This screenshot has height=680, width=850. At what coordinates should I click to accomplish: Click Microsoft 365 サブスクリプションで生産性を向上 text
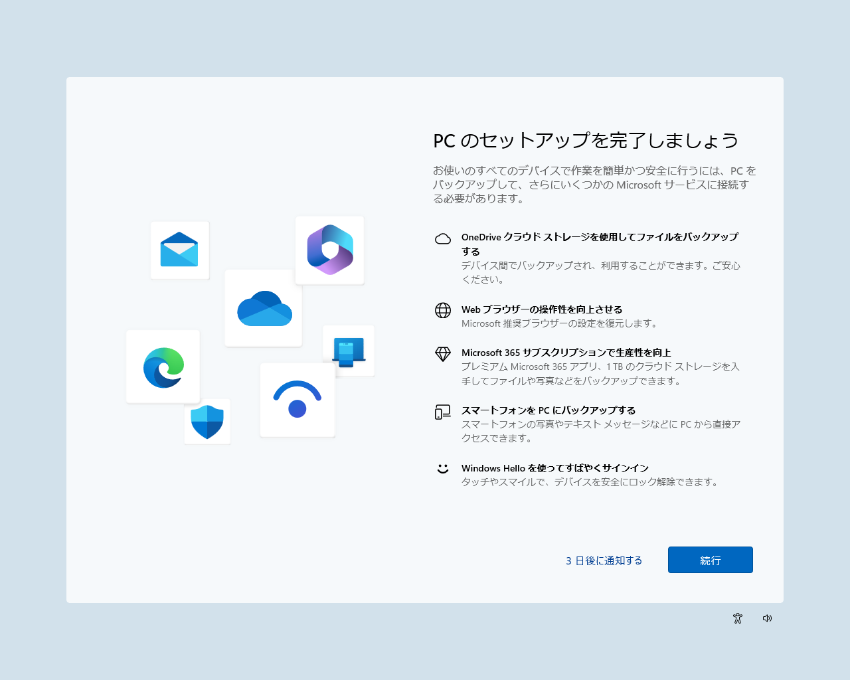tap(566, 353)
